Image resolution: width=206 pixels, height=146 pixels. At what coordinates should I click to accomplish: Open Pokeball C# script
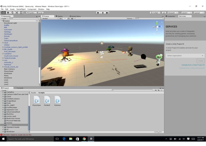click(47, 101)
